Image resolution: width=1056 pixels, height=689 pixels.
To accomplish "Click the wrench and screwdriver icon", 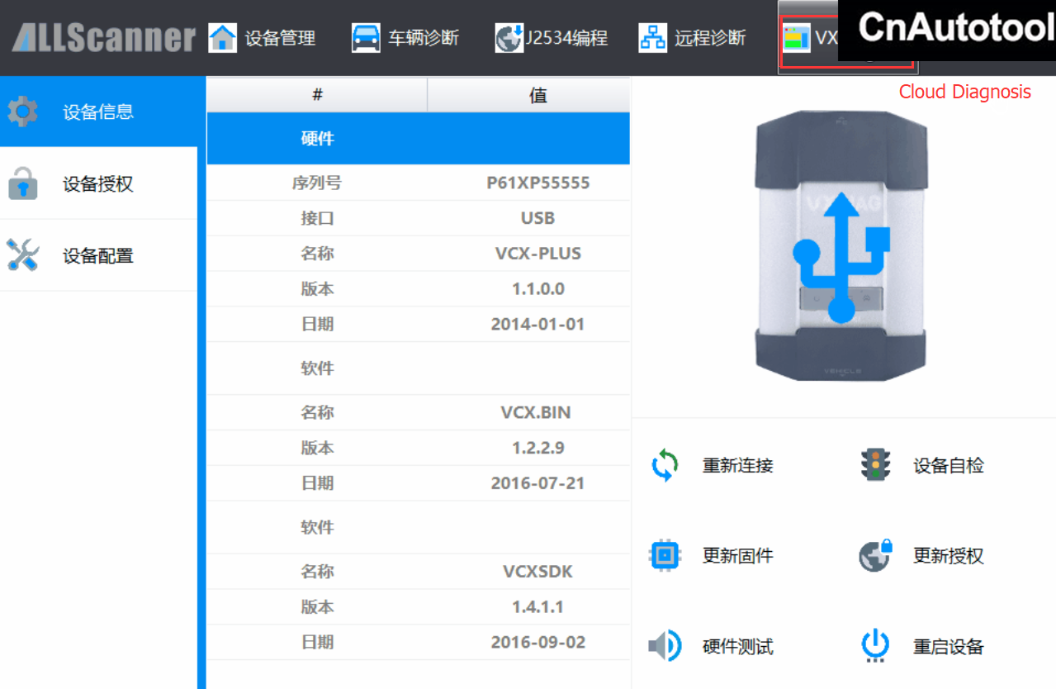I will [22, 255].
